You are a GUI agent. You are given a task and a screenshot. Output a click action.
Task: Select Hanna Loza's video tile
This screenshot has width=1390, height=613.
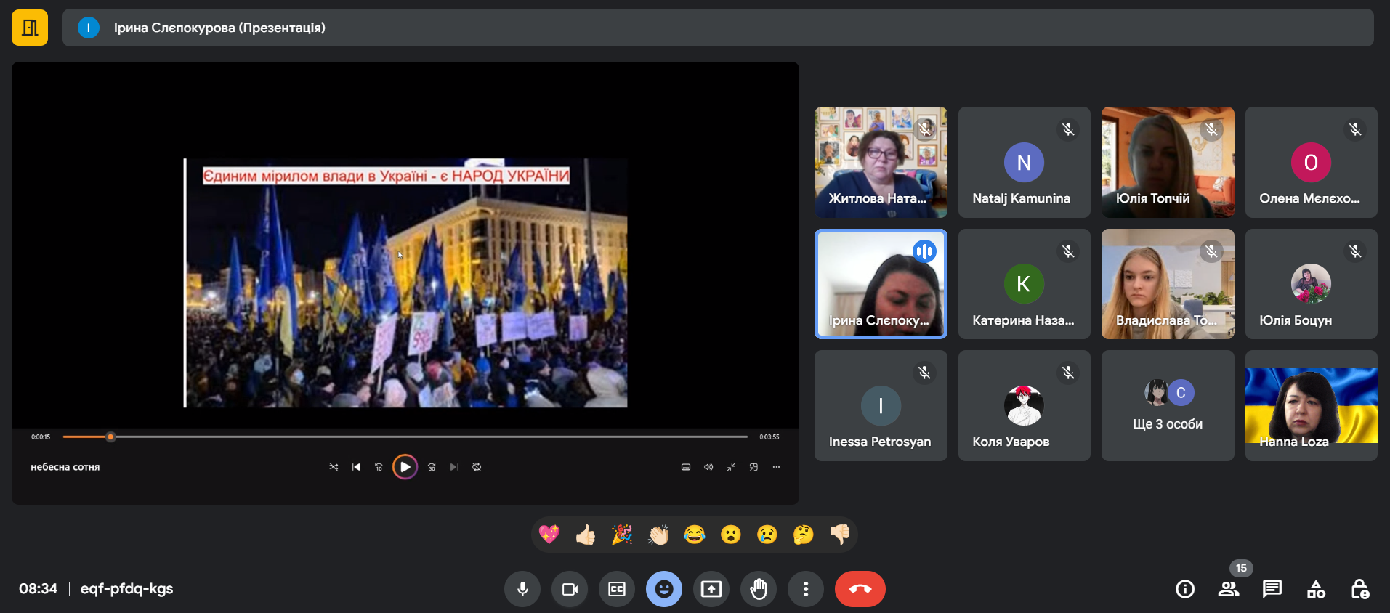[x=1311, y=406]
